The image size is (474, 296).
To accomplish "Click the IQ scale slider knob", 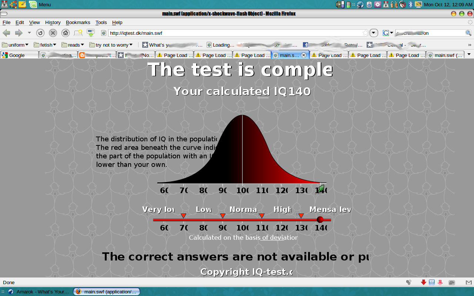I will coord(320,219).
